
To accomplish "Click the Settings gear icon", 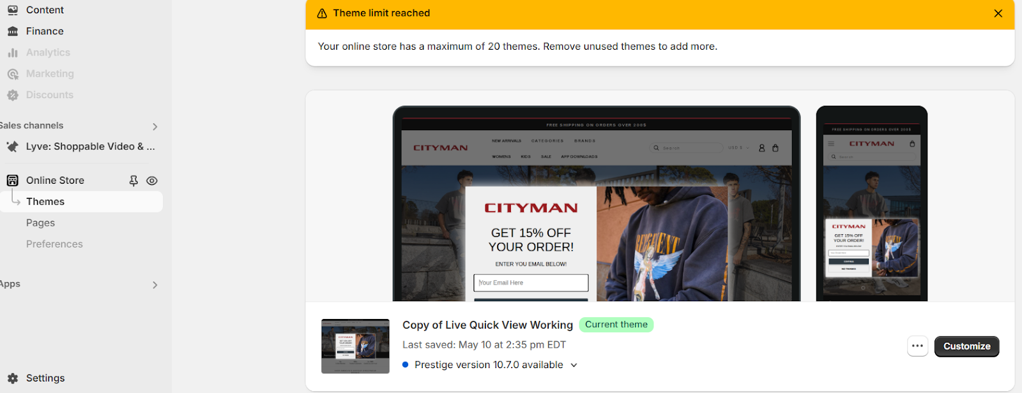I will [x=13, y=378].
